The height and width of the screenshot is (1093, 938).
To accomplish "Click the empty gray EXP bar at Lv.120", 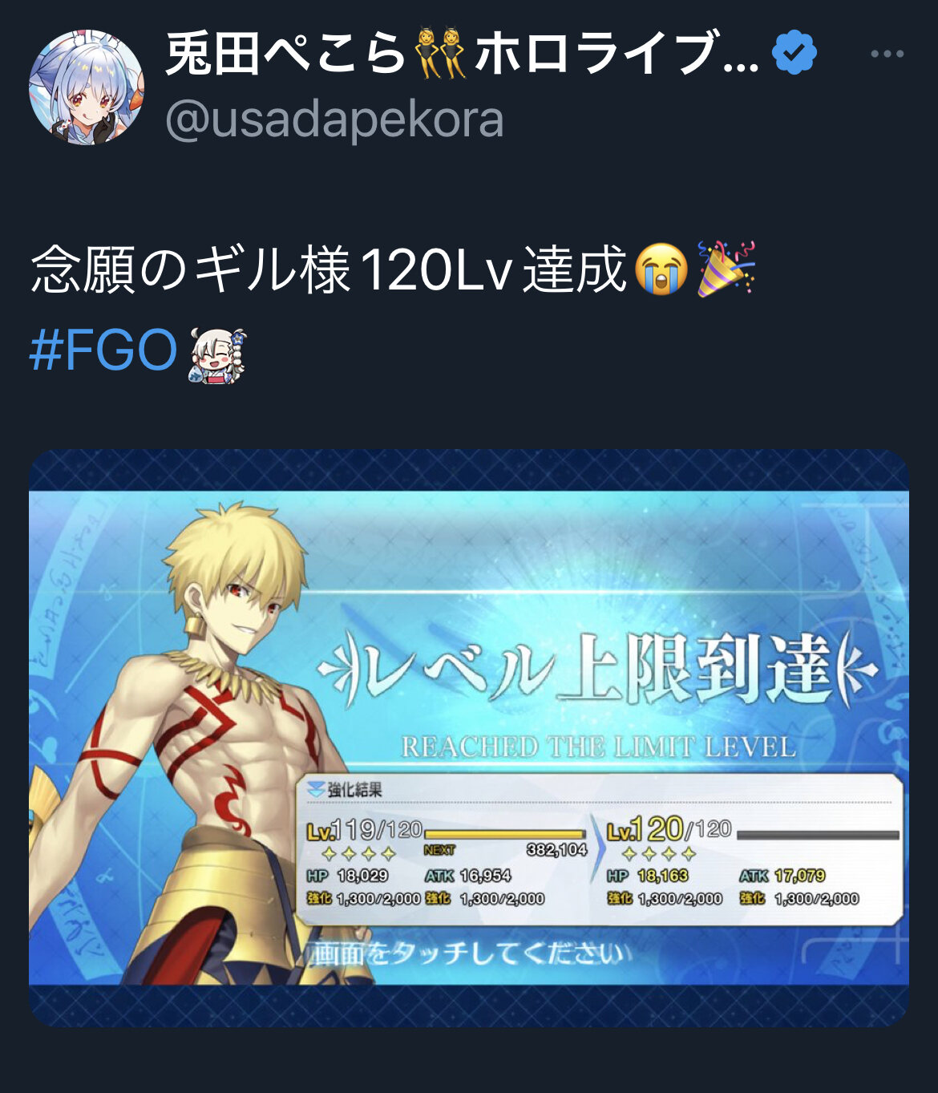I will click(x=819, y=835).
